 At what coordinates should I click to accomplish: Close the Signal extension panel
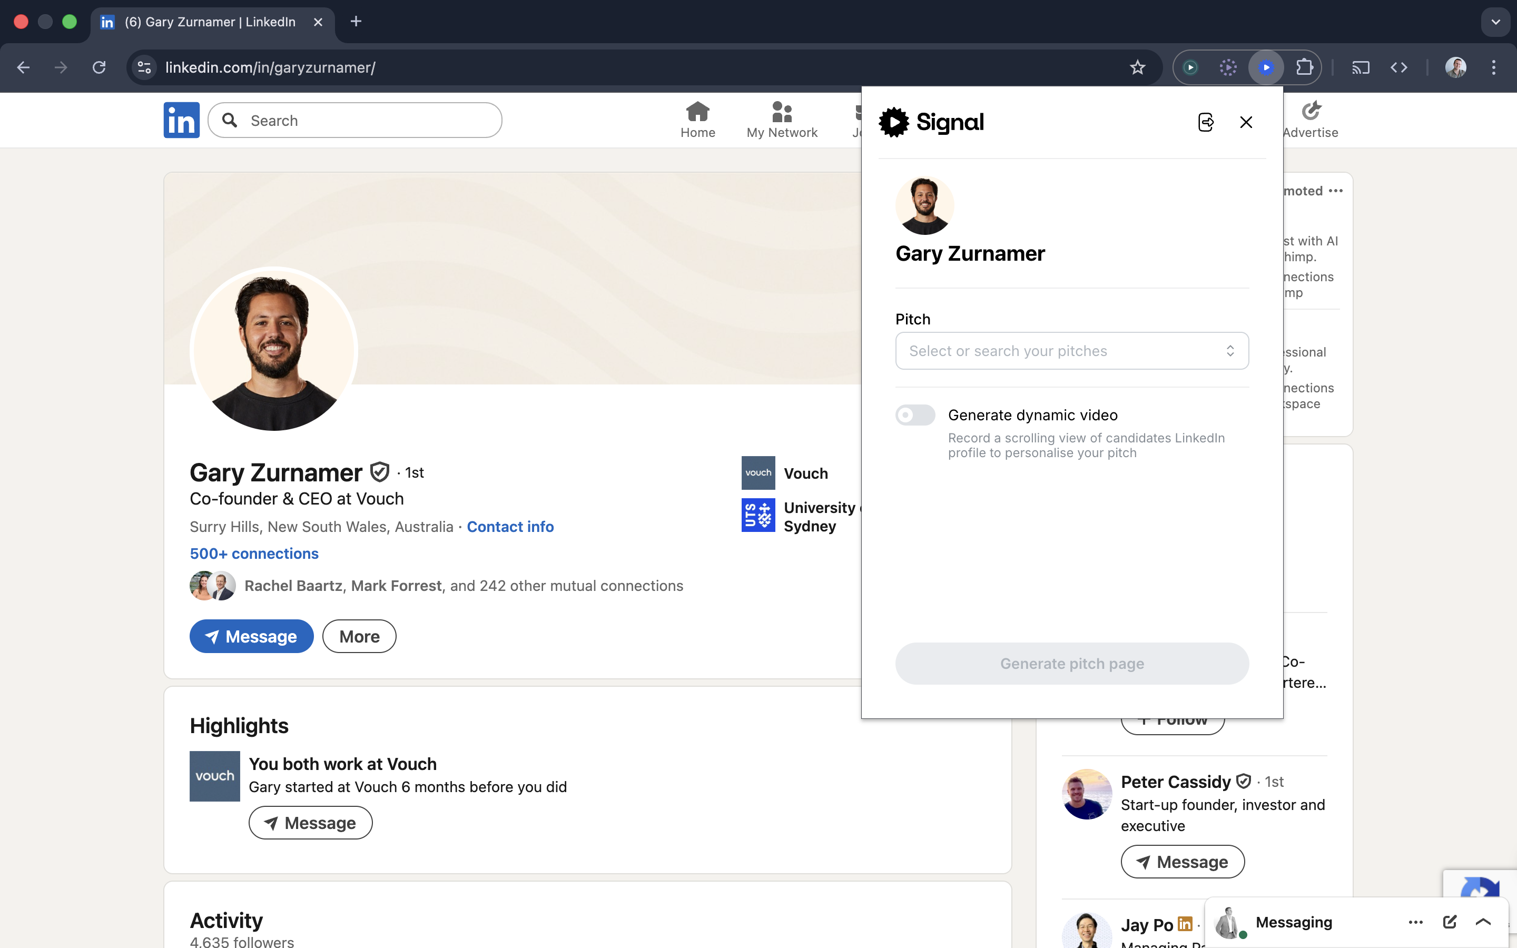click(1246, 122)
